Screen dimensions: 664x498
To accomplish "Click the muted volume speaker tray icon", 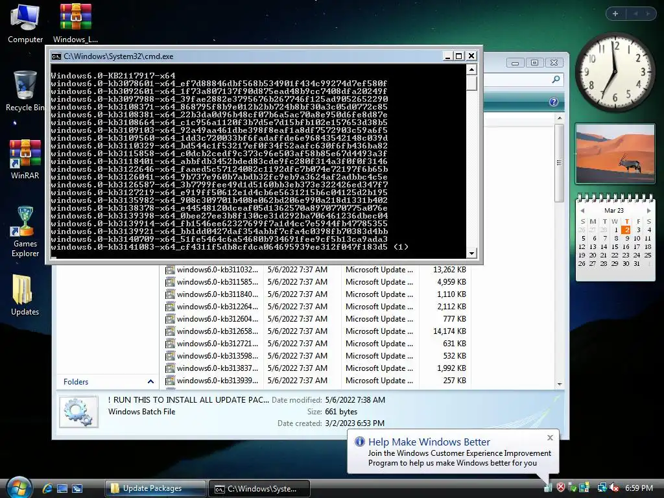I will click(x=614, y=488).
